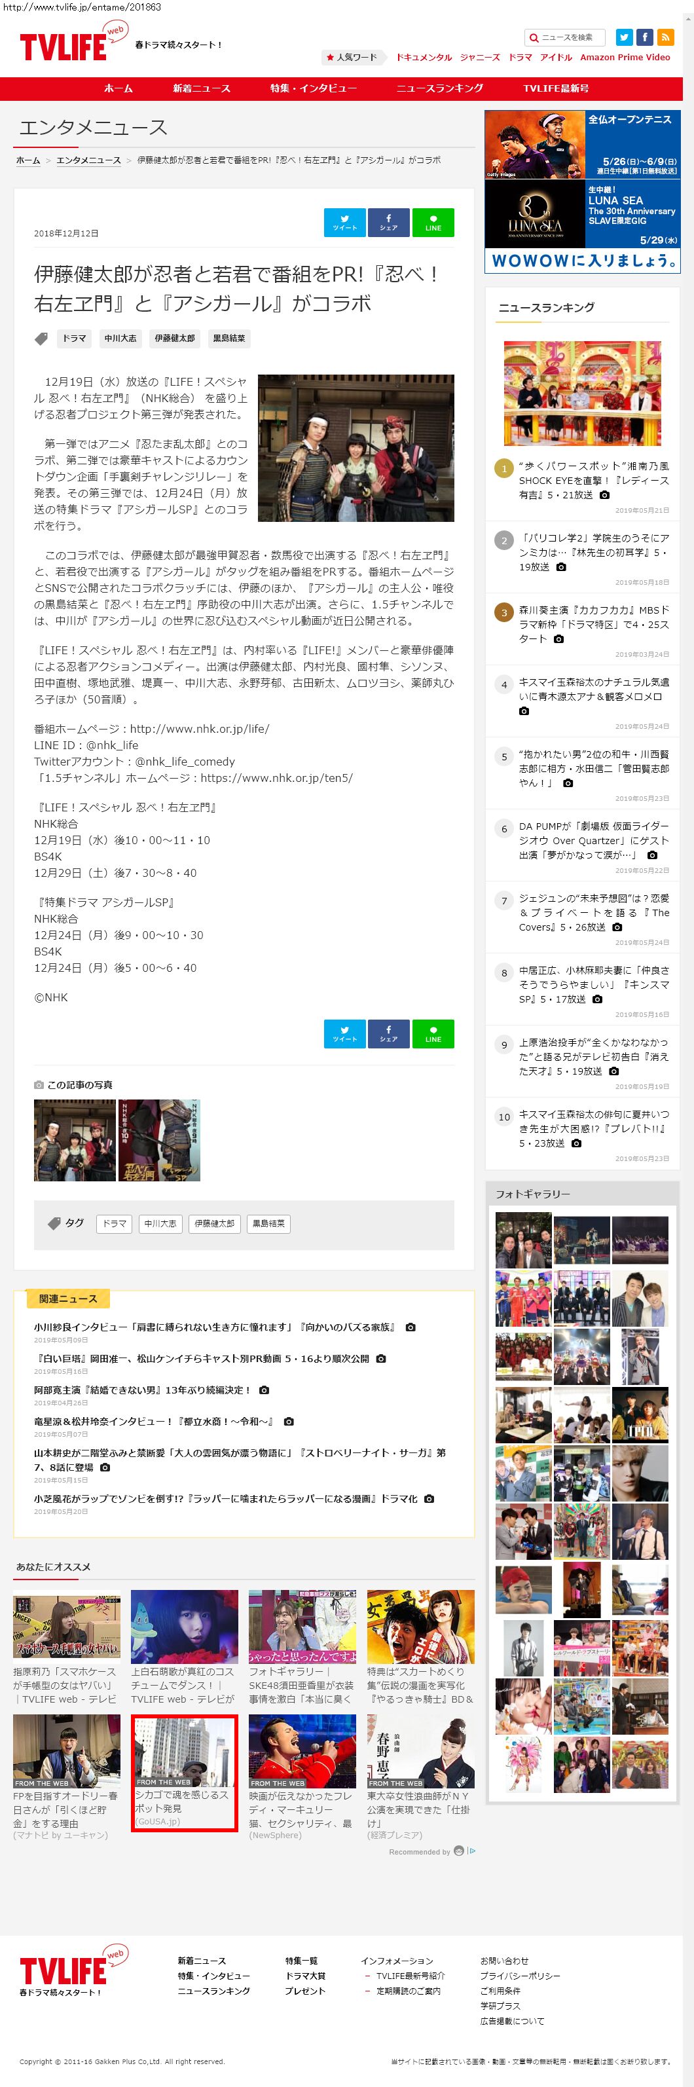Open recommended item 東大卒女性浪曲師
Image resolution: width=694 pixels, height=2087 pixels.
(420, 1777)
